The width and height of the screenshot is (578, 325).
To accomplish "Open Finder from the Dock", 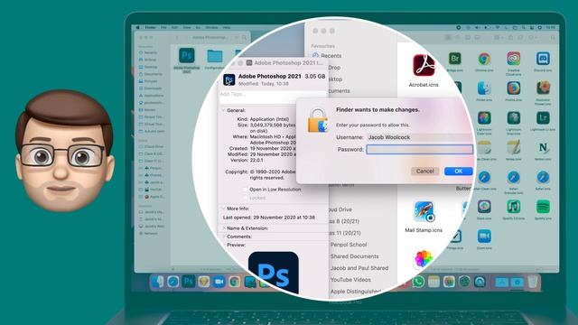I will click(x=158, y=282).
